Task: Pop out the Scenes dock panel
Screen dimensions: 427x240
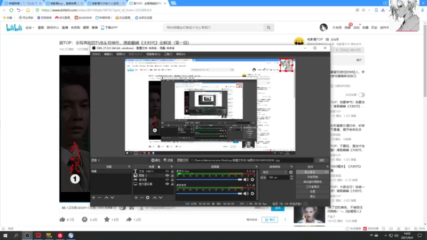Action: click(x=129, y=166)
